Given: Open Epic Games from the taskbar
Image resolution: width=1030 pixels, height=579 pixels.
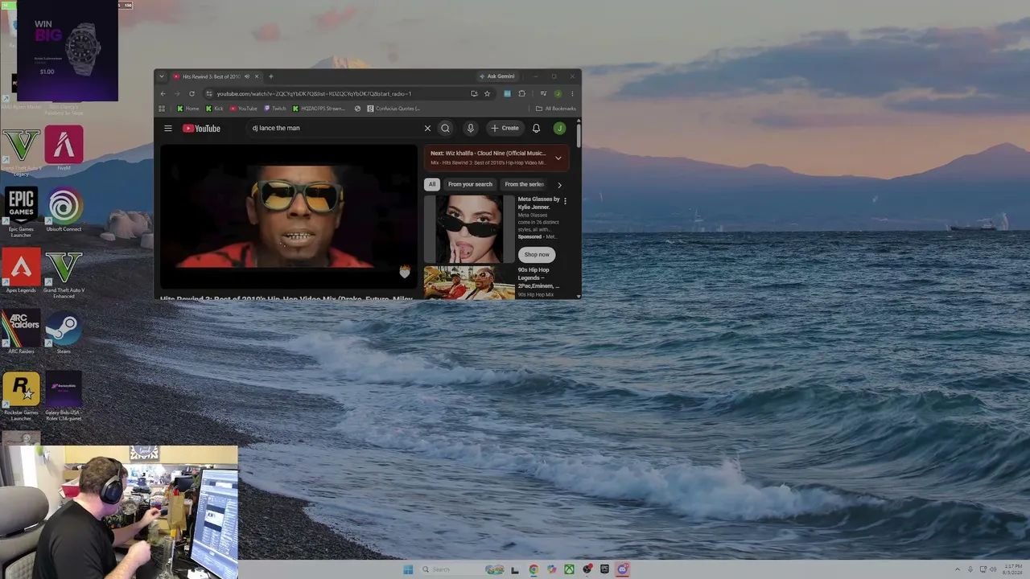Looking at the screenshot, I should (x=604, y=569).
